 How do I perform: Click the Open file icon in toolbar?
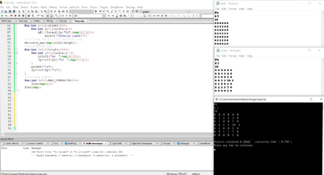pyautogui.click(x=6, y=11)
